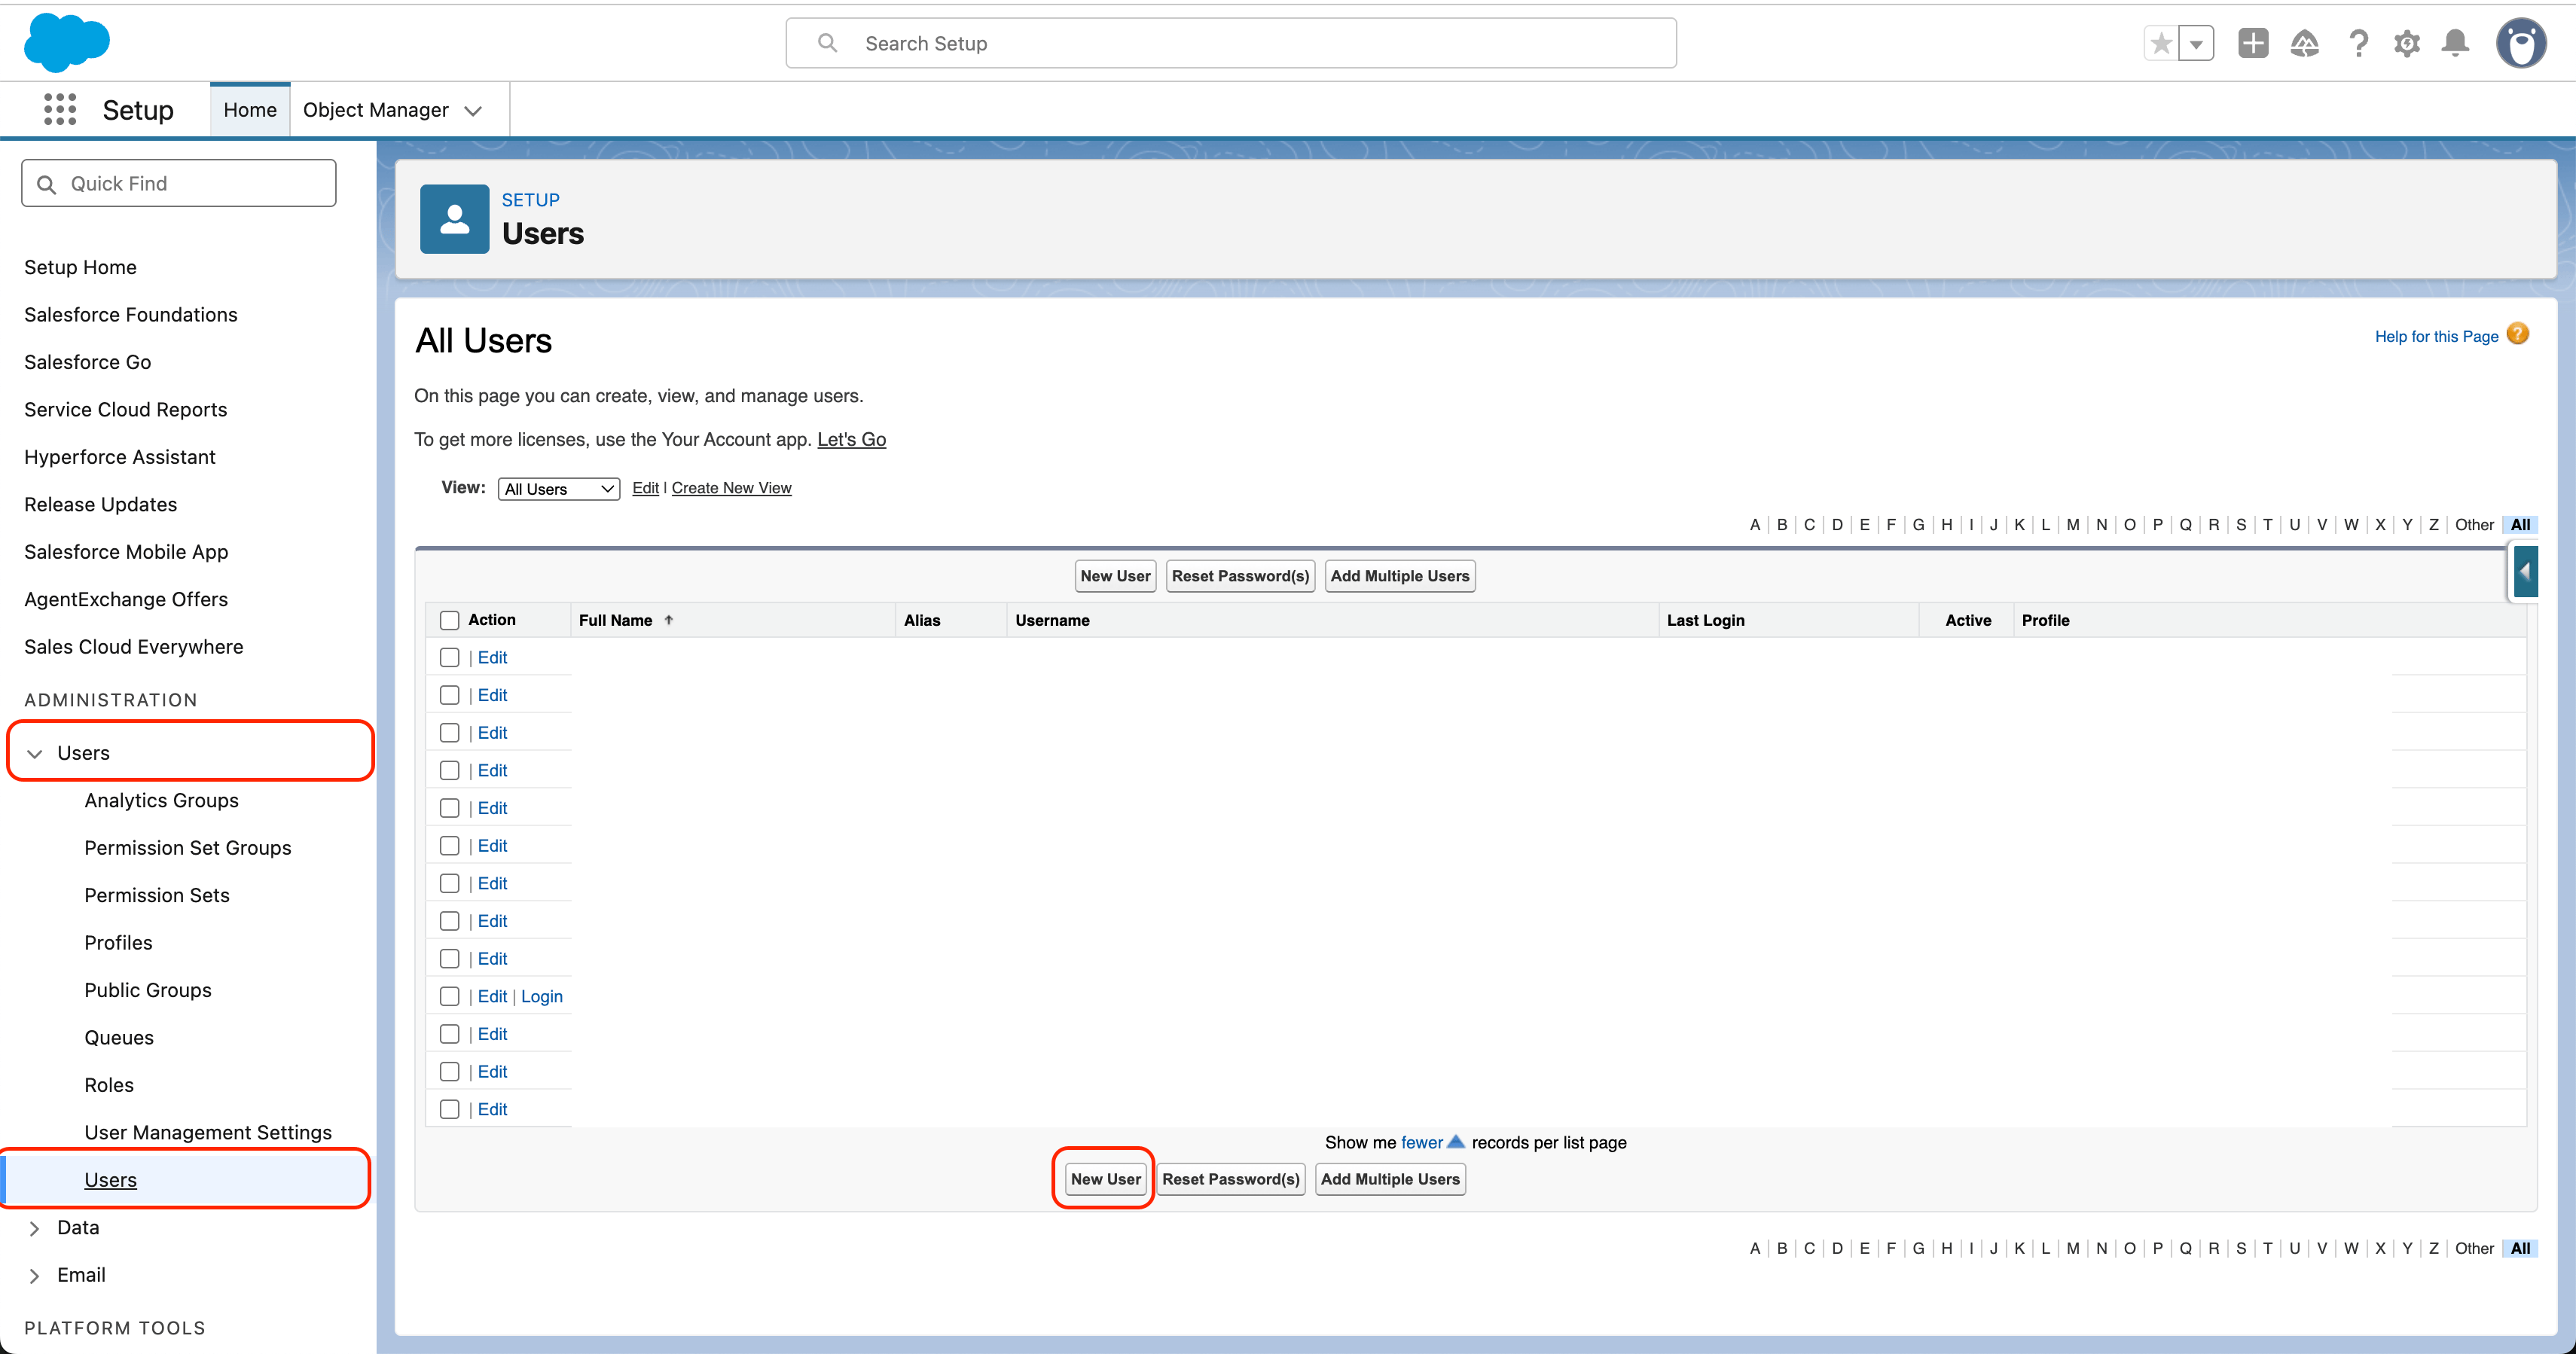
Task: Click the side panel collapse arrow tab
Action: tap(2525, 571)
